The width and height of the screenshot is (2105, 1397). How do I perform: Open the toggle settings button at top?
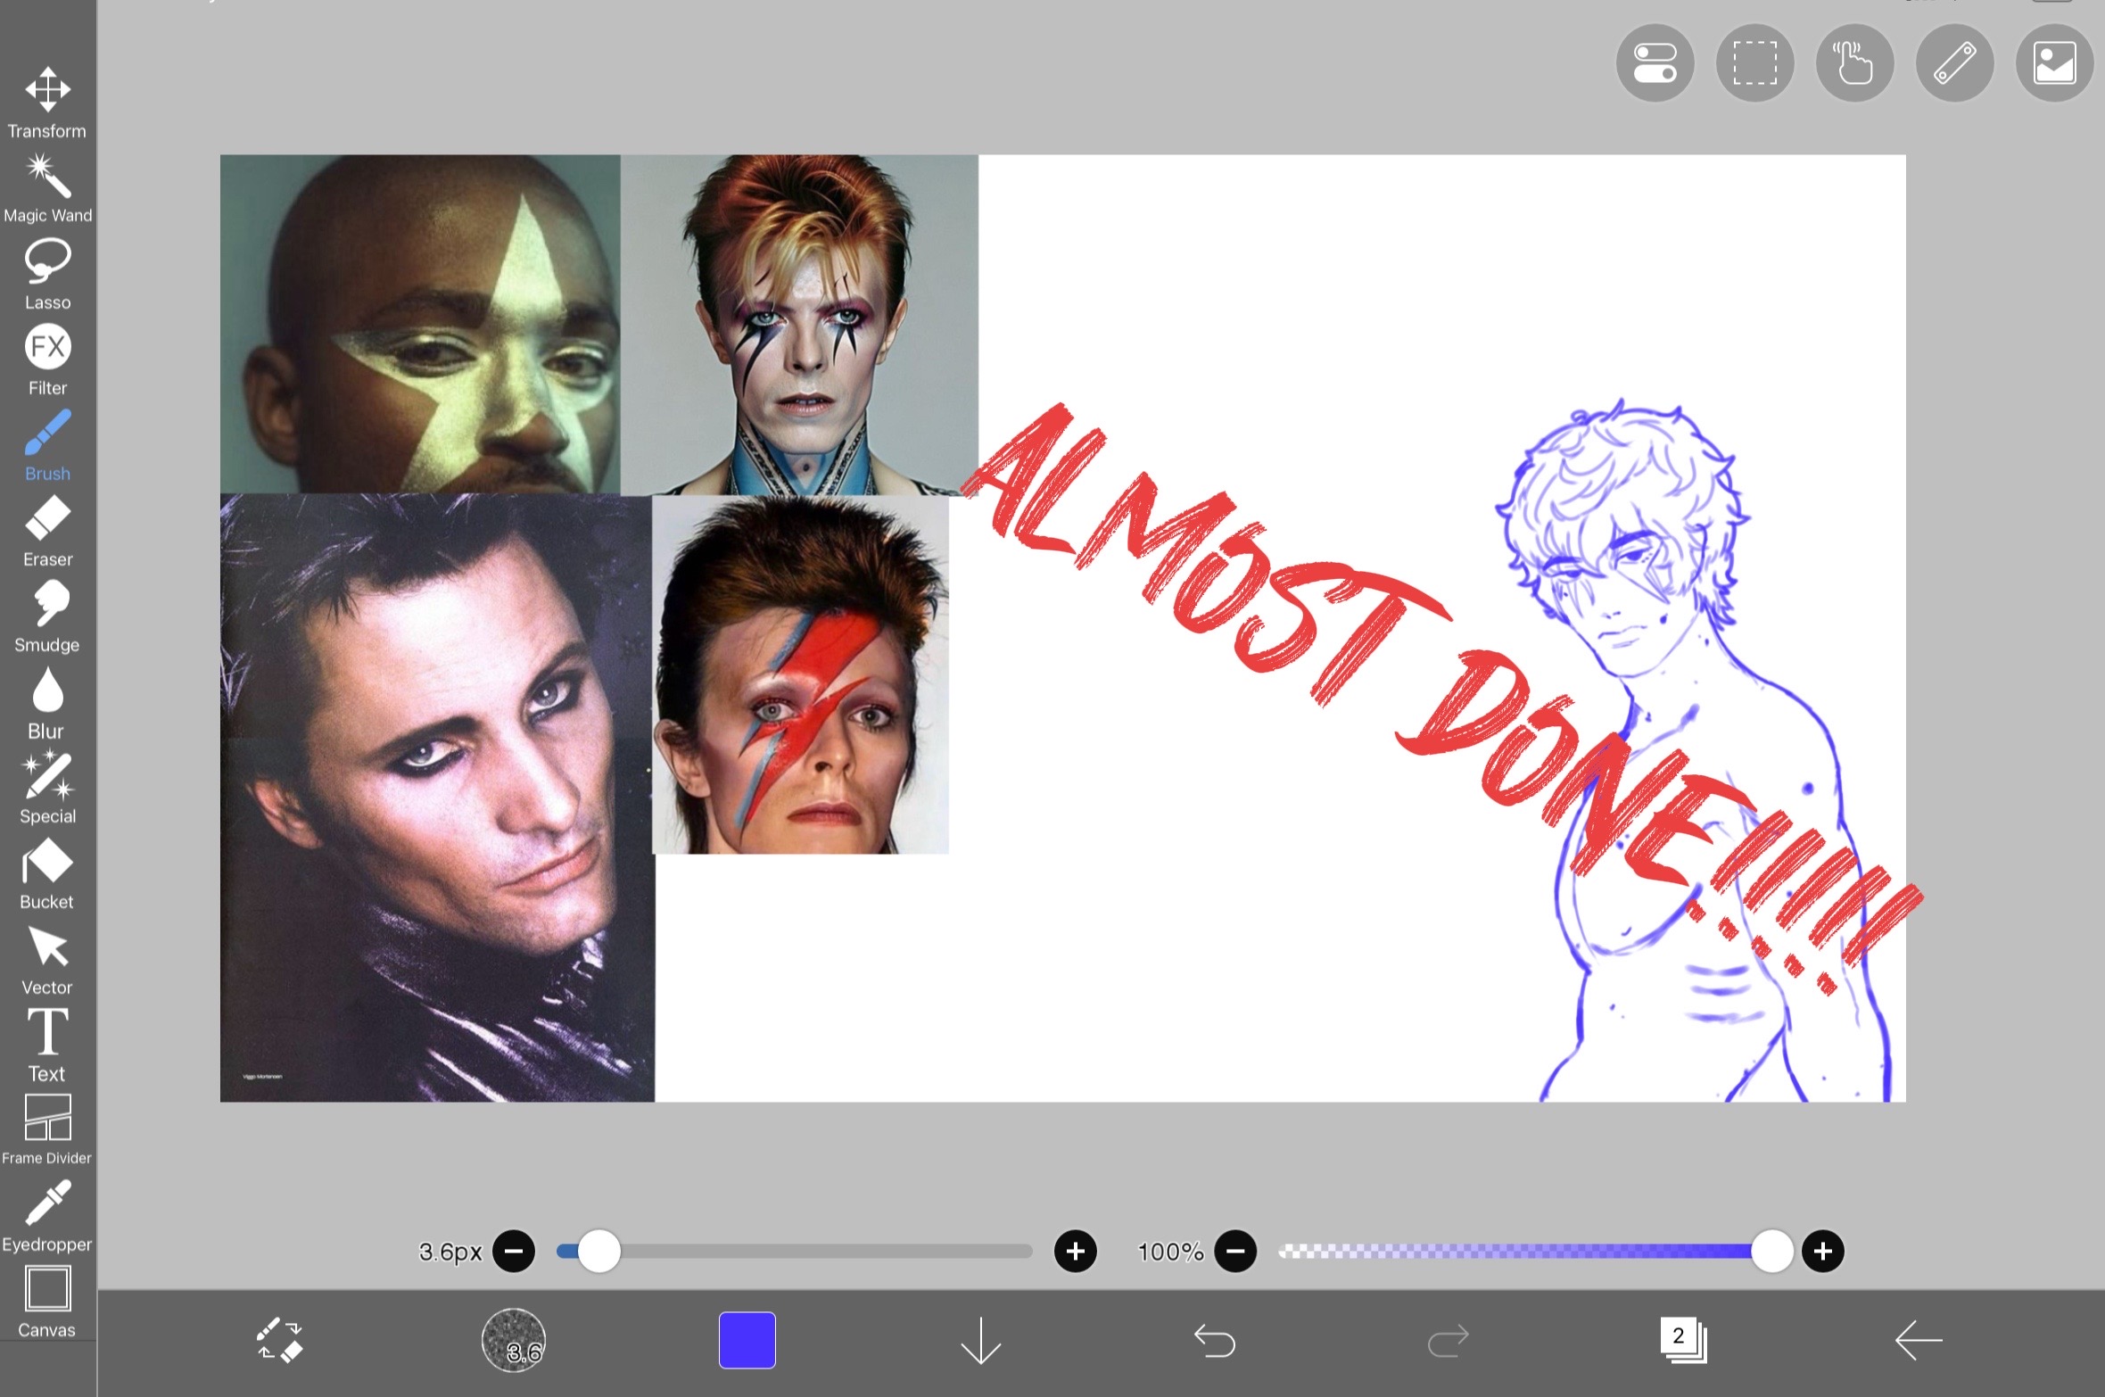(x=1655, y=63)
